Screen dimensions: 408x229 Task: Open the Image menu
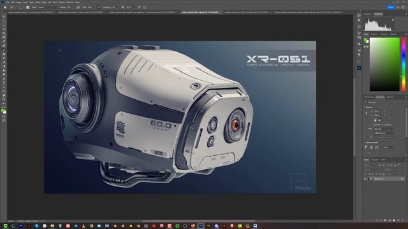click(18, 3)
